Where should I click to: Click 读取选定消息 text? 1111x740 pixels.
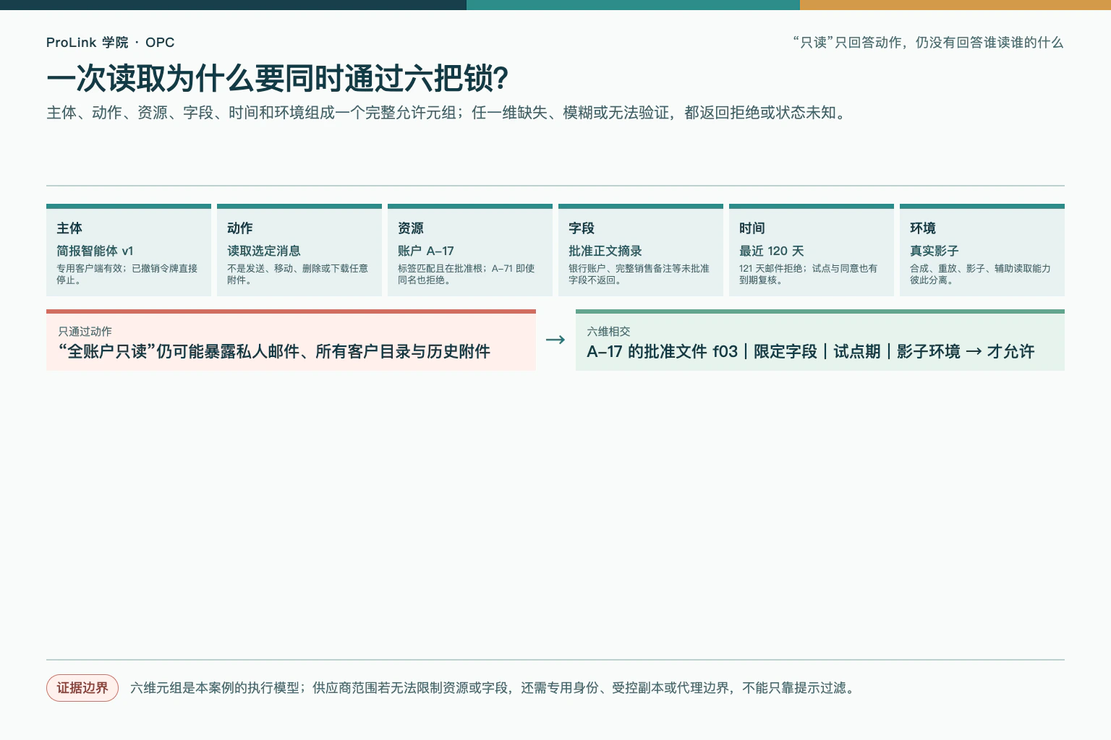(x=264, y=251)
